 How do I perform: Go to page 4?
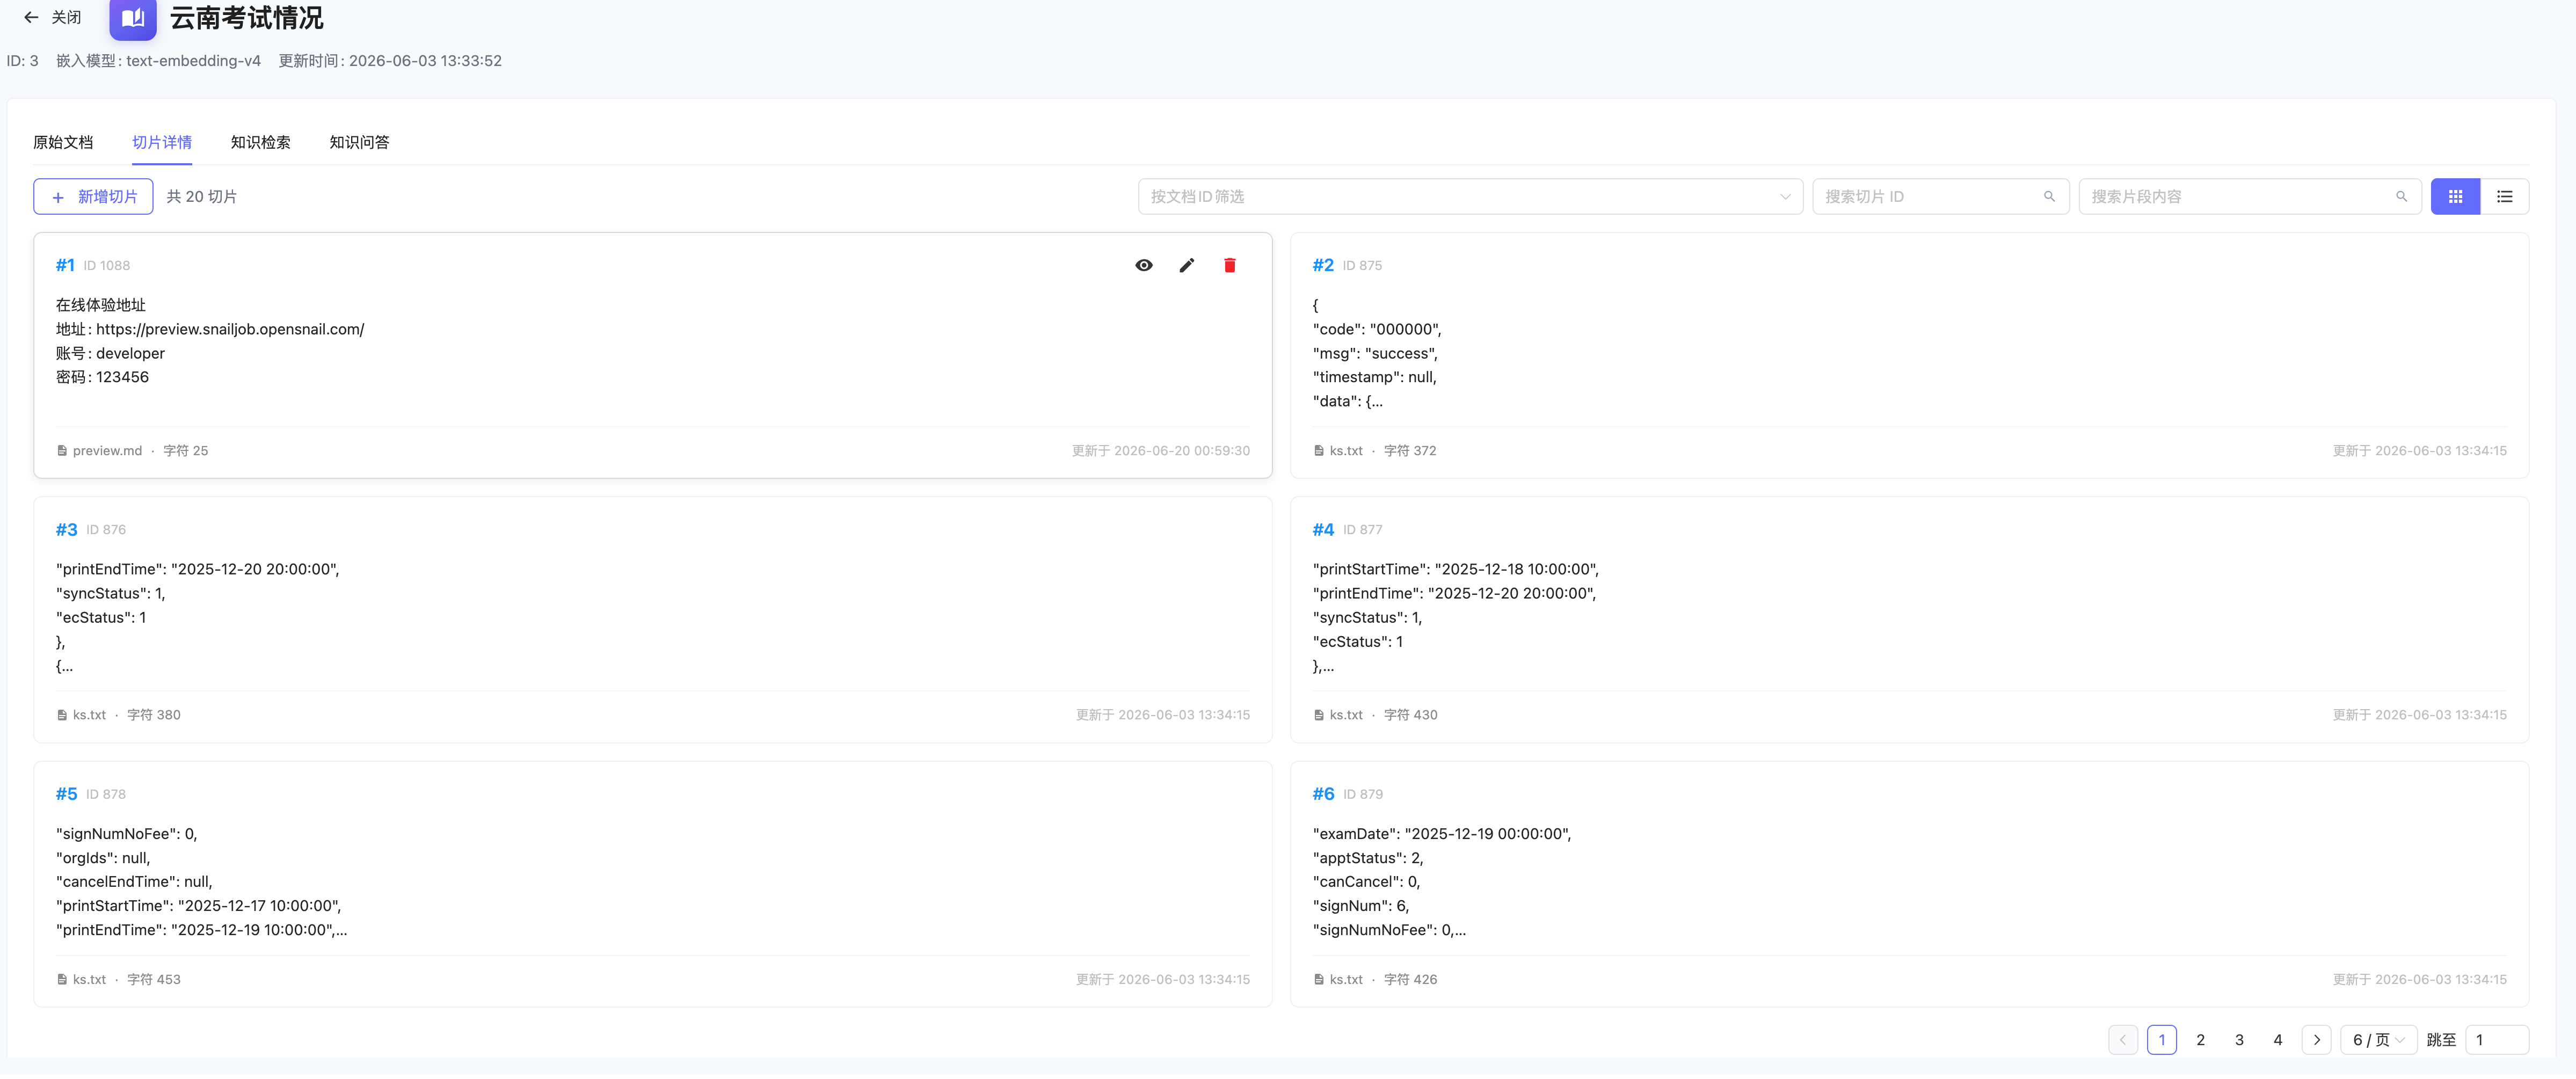(x=2278, y=1040)
